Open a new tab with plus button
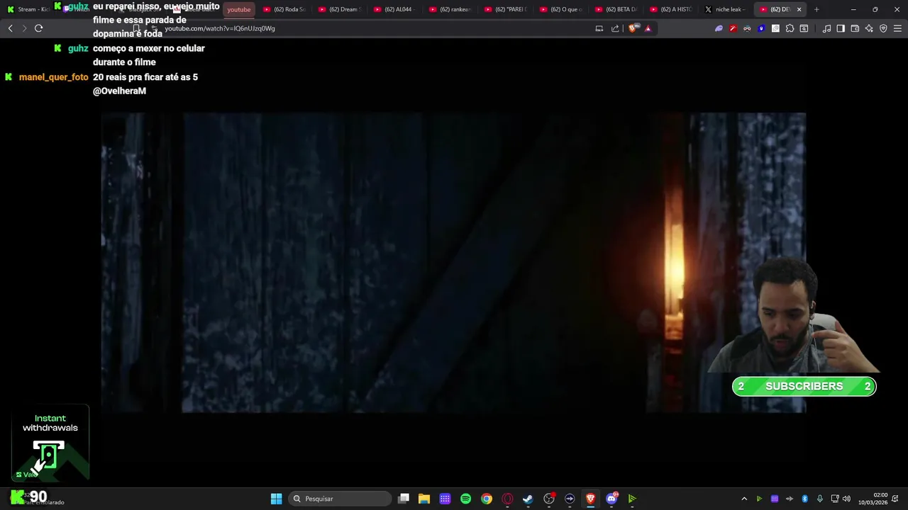 click(x=816, y=9)
